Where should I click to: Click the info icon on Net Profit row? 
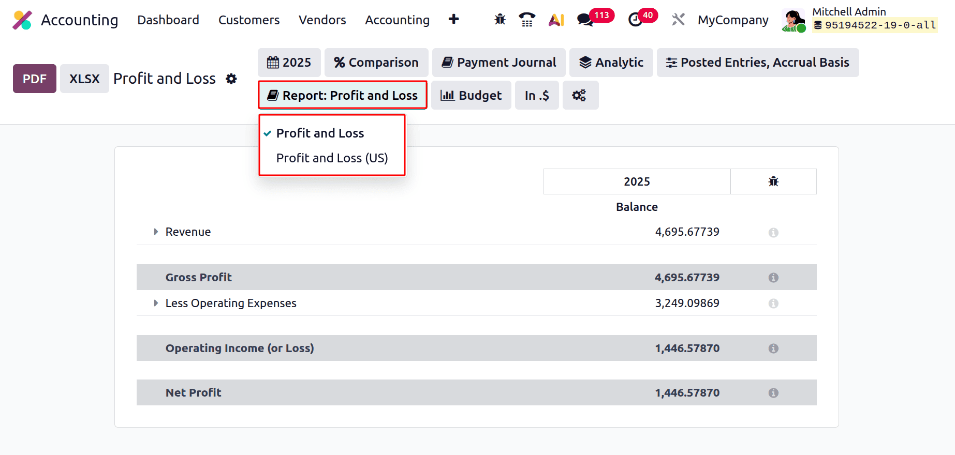tap(773, 393)
